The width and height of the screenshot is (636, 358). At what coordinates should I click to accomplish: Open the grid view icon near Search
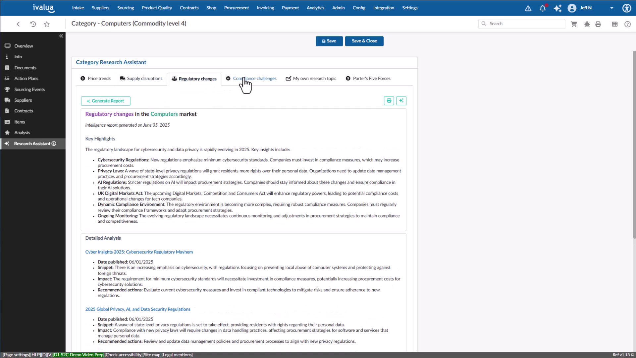coord(615,24)
